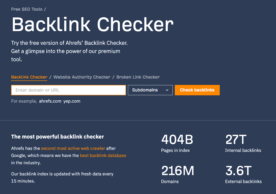276x194 pixels.
Task: Switch to the Website Authority Checker tab
Action: [82, 77]
